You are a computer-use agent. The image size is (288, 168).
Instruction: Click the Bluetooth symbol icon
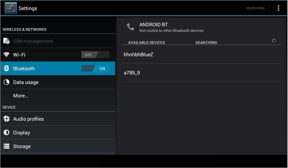point(6,69)
